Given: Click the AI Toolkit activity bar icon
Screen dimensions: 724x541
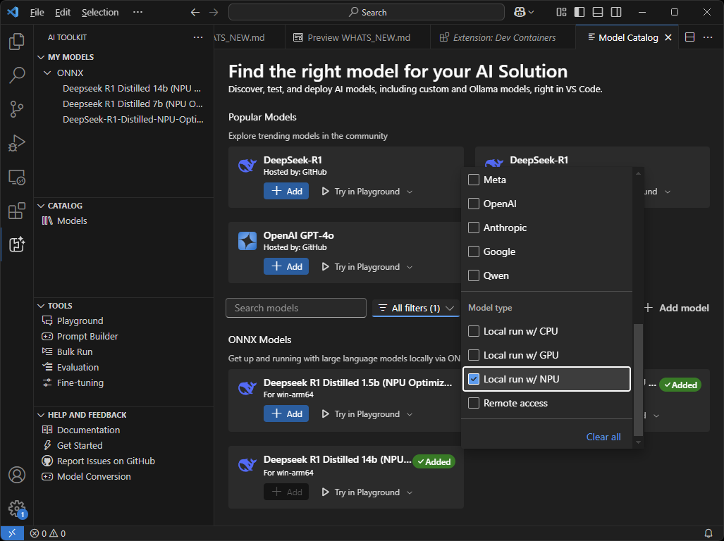Looking at the screenshot, I should (x=16, y=244).
